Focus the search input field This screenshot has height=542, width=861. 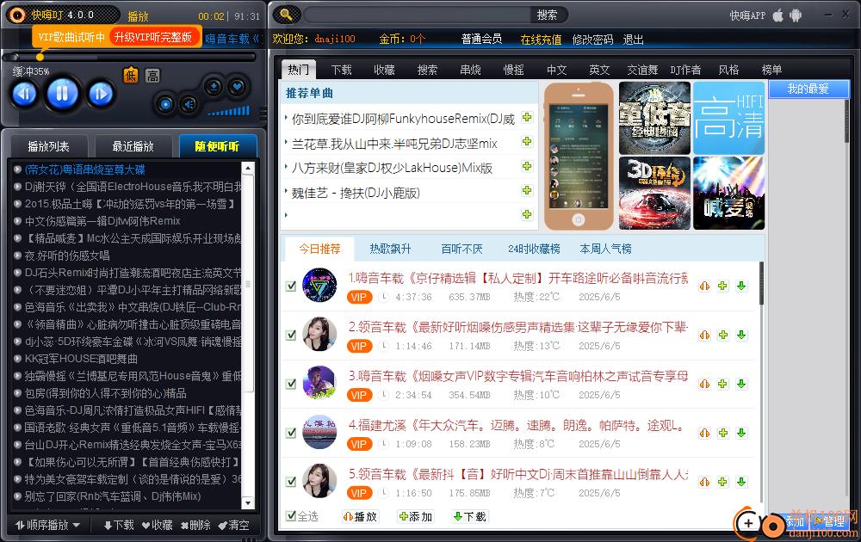point(416,15)
